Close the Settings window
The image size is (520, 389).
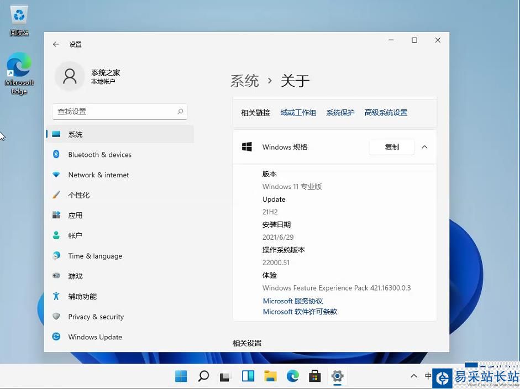click(x=438, y=40)
